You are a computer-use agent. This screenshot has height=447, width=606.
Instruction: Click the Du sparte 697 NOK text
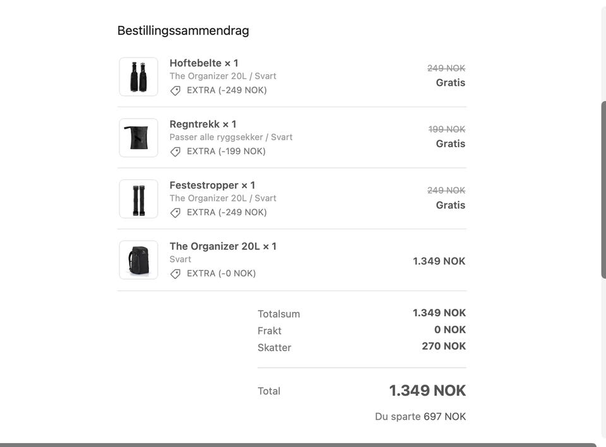(420, 417)
